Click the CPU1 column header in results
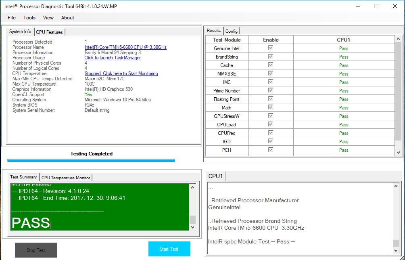The image size is (405, 260). [x=344, y=40]
